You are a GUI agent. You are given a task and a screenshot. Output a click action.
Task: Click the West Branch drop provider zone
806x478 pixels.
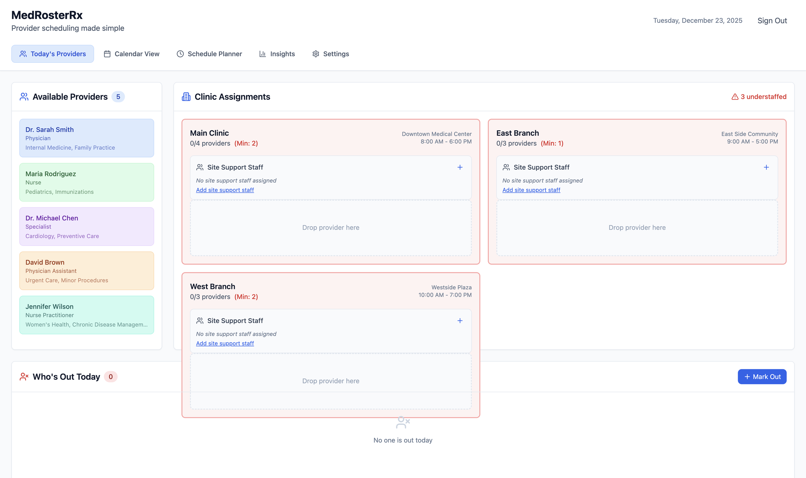pyautogui.click(x=330, y=381)
